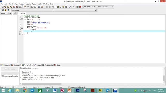Open the AStyle menu
The image size is (166, 93).
[x=39, y=4]
